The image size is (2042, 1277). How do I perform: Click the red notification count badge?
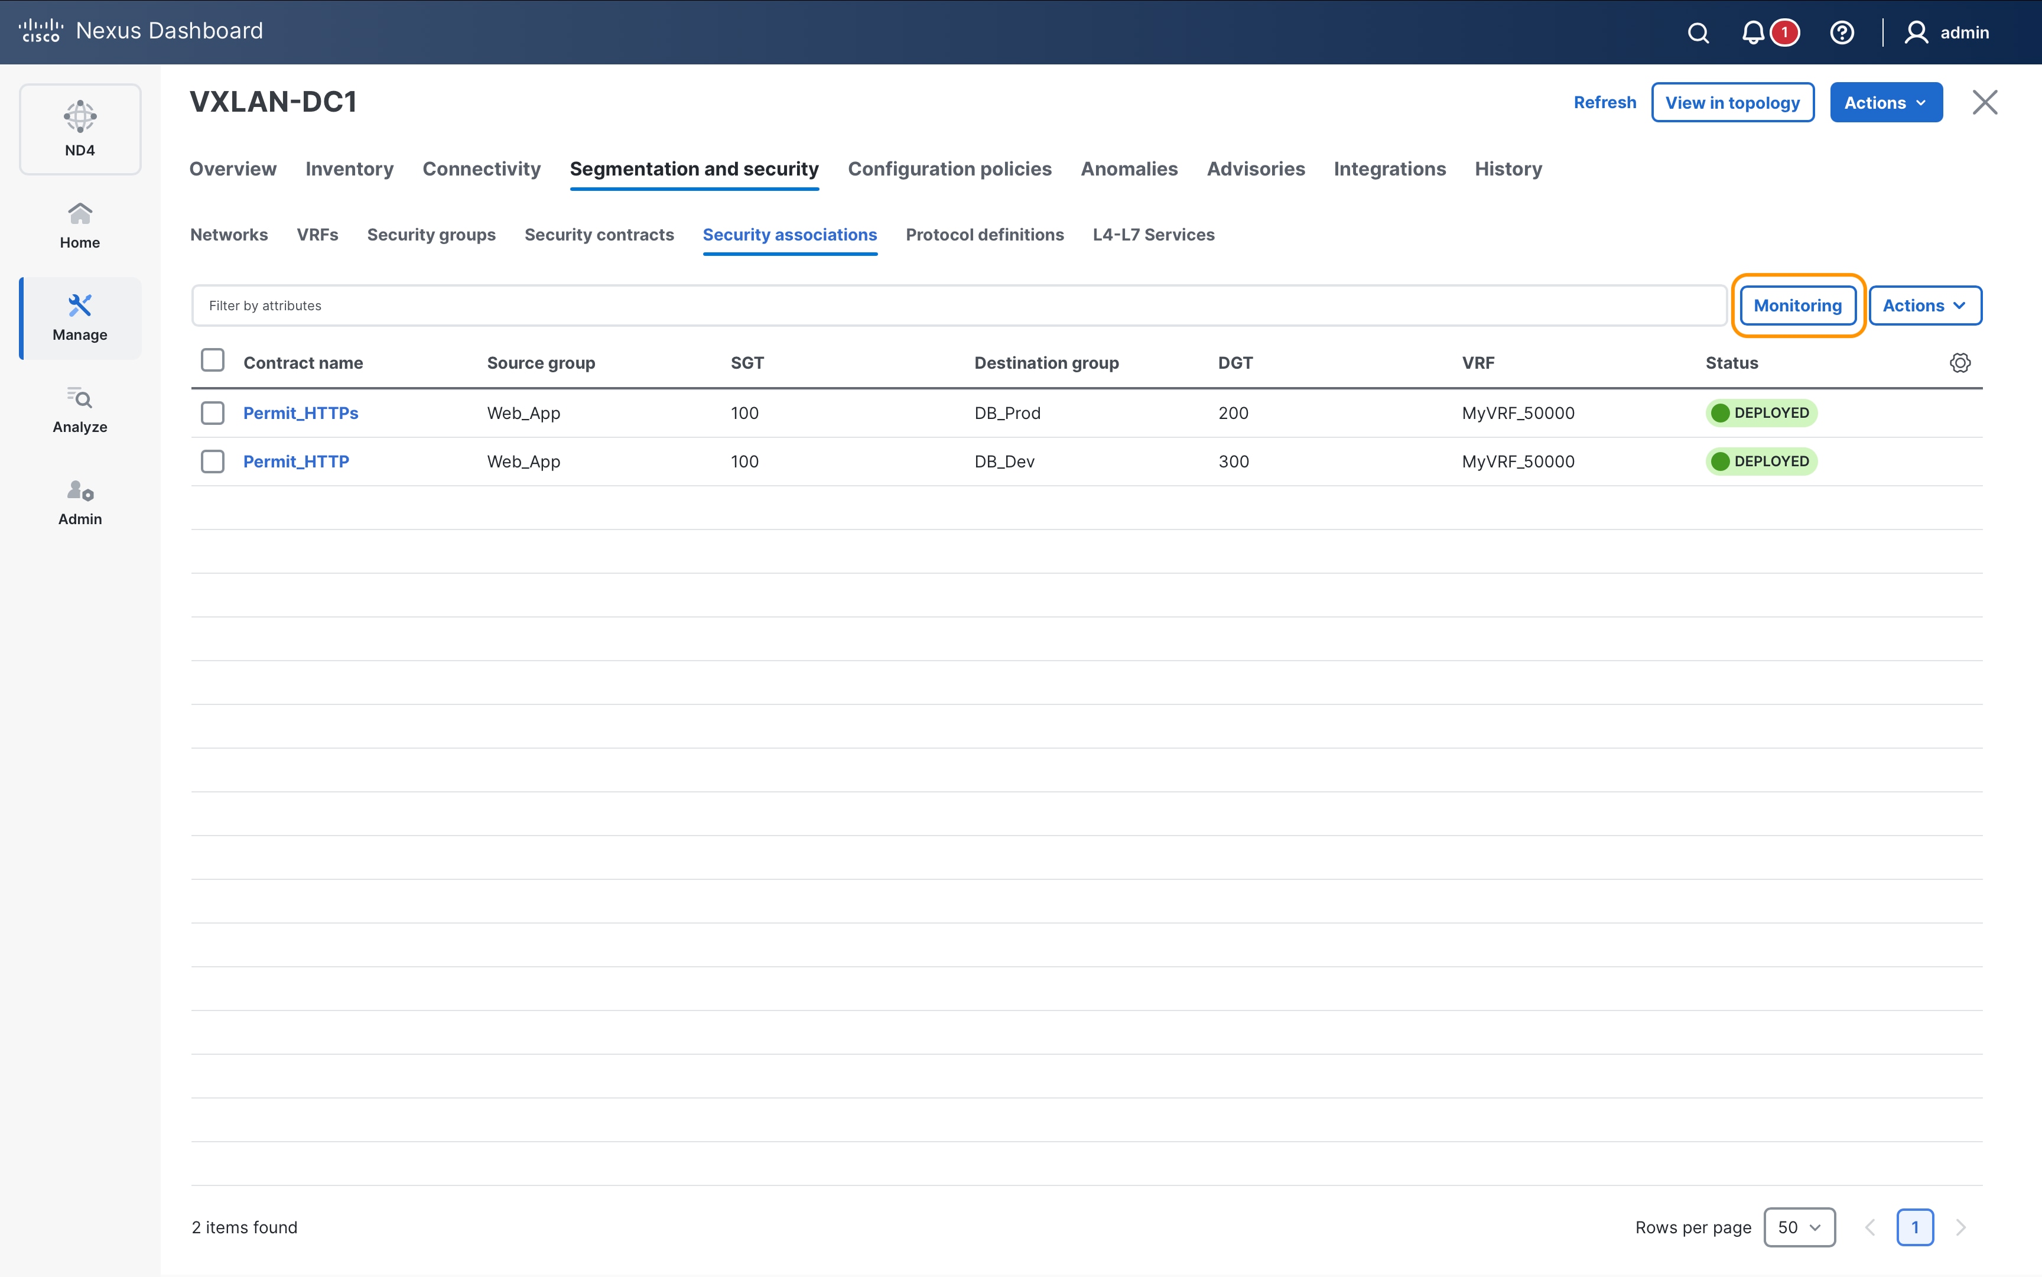point(1784,33)
